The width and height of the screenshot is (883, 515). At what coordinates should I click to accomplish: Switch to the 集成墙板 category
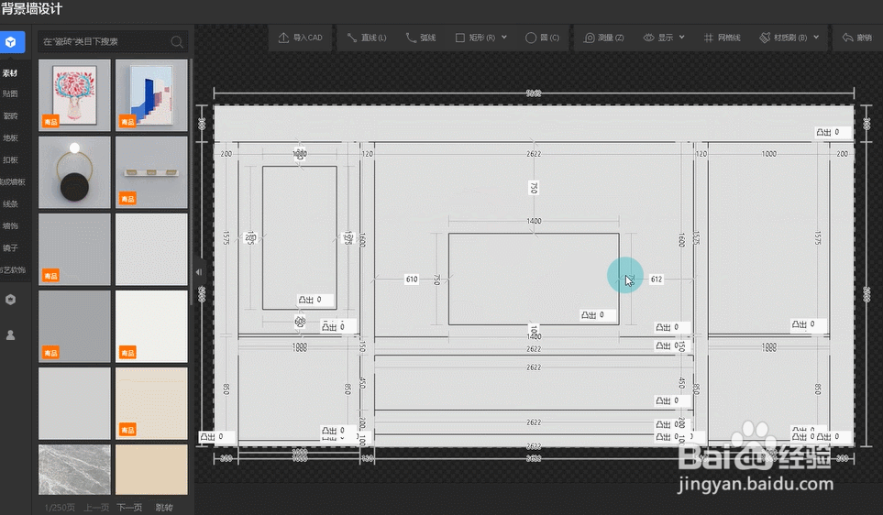click(x=13, y=181)
